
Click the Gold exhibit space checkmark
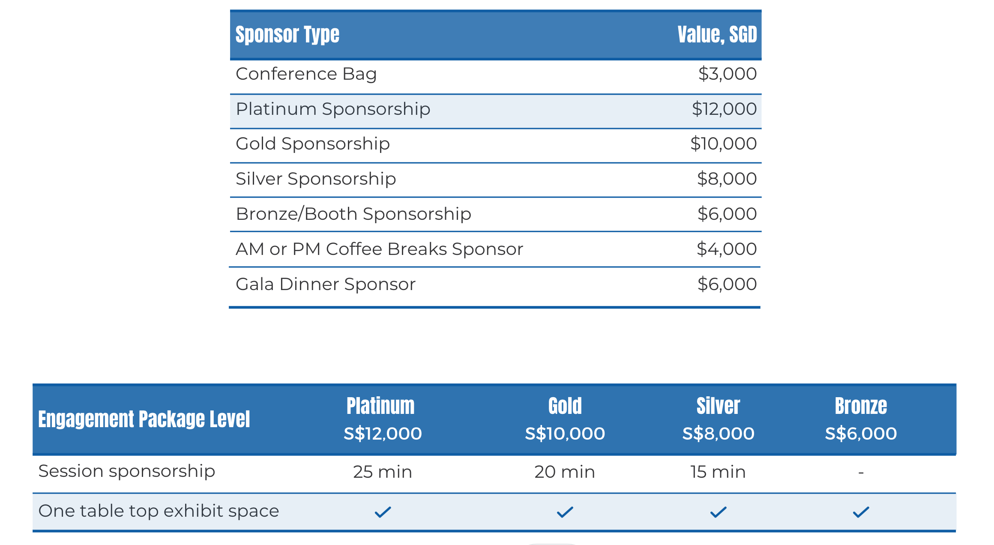[565, 512]
